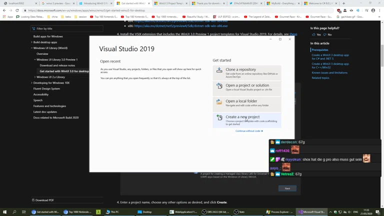This screenshot has height=216, width=384.
Task: Open Features and technologies entry
Action: tap(49, 106)
